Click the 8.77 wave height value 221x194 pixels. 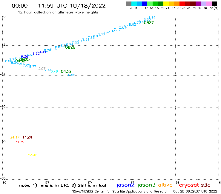(33, 67)
